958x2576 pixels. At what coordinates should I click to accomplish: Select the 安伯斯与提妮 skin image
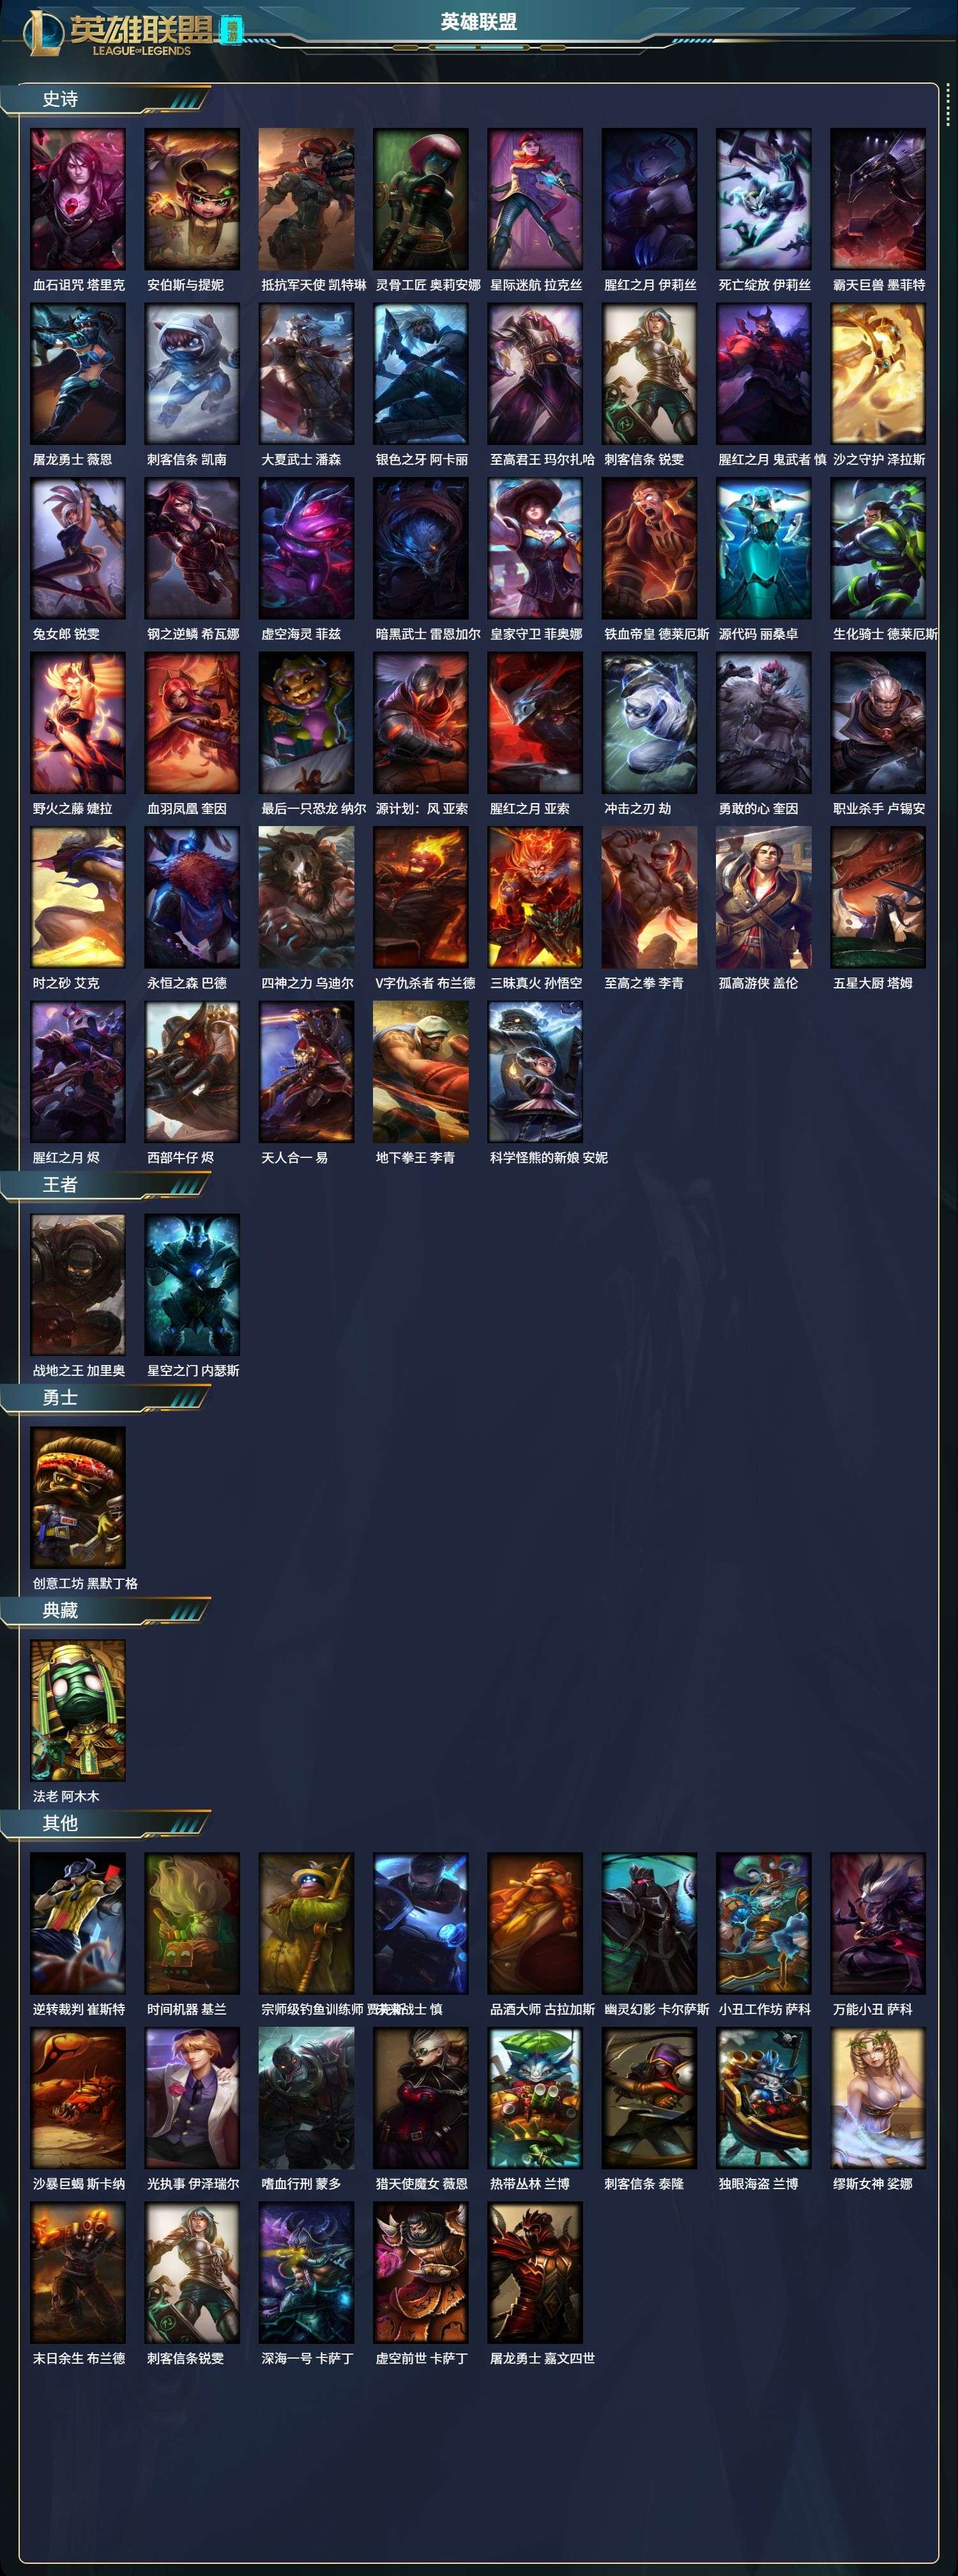[192, 199]
